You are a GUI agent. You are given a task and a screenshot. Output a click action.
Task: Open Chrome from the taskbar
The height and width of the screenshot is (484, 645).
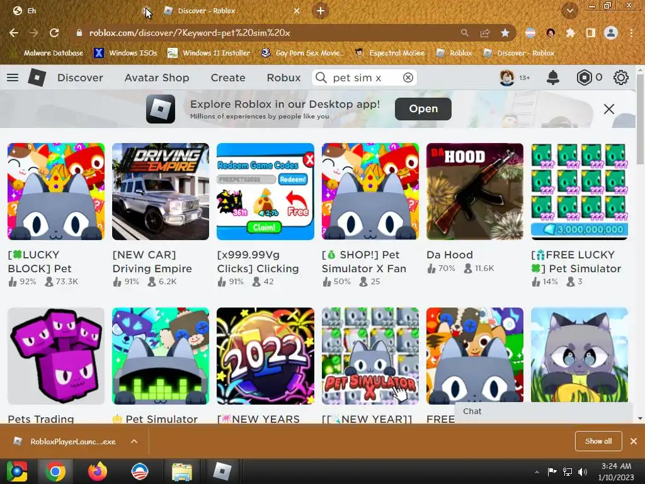coord(55,471)
